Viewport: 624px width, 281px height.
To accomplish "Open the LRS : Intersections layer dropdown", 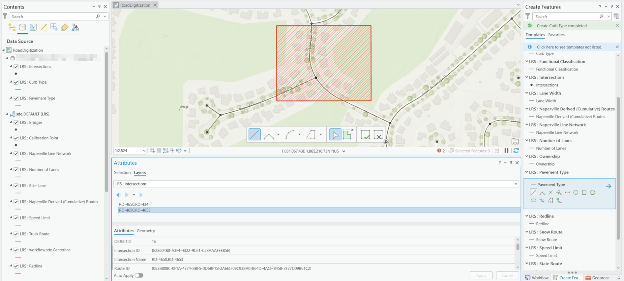I will pos(516,184).
